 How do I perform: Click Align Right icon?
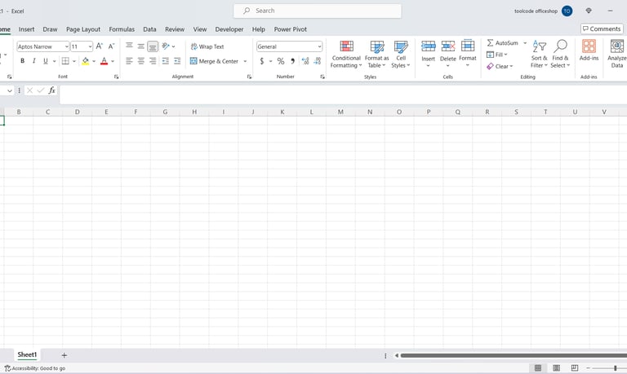pyautogui.click(x=153, y=61)
